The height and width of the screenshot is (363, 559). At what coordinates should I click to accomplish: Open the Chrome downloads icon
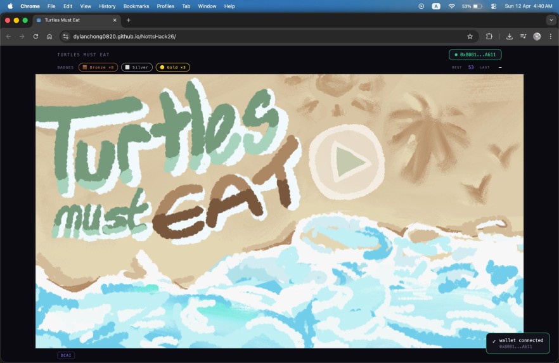click(510, 37)
